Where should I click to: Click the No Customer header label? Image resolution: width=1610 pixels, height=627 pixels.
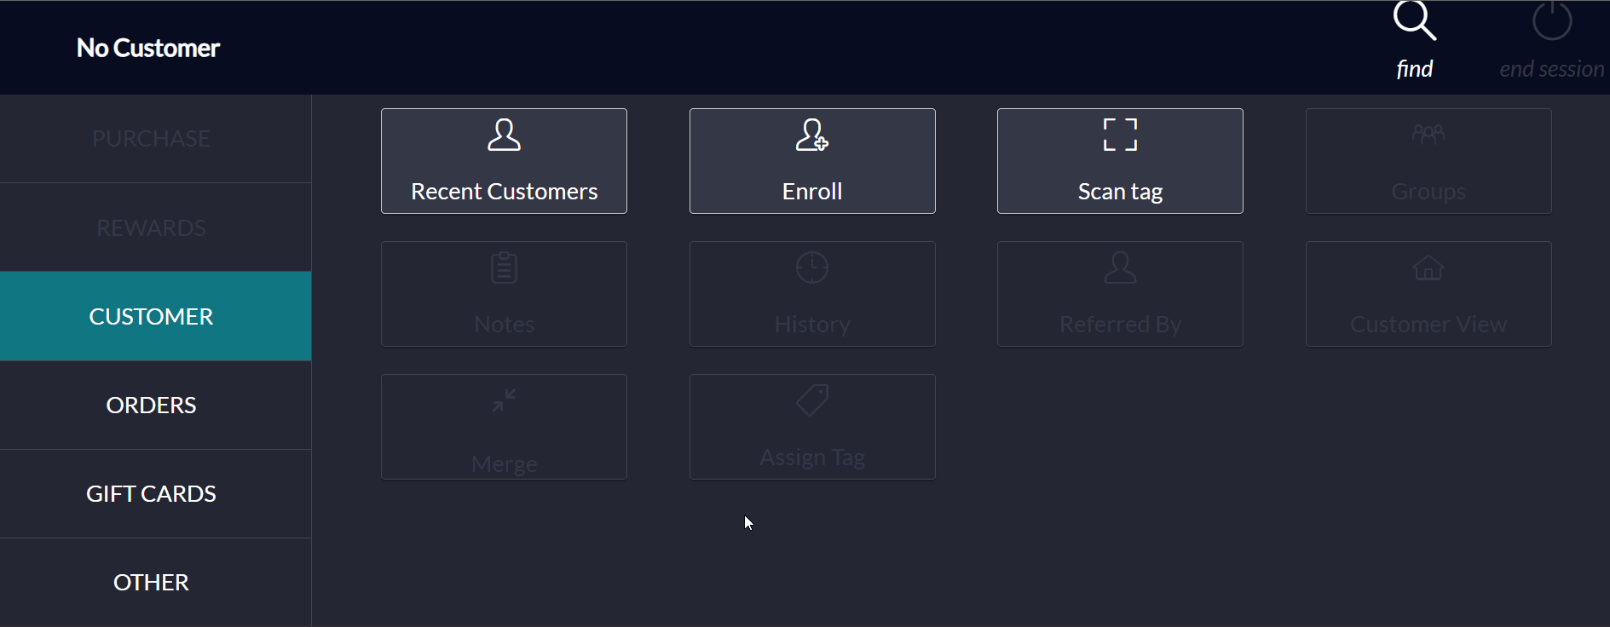(148, 48)
